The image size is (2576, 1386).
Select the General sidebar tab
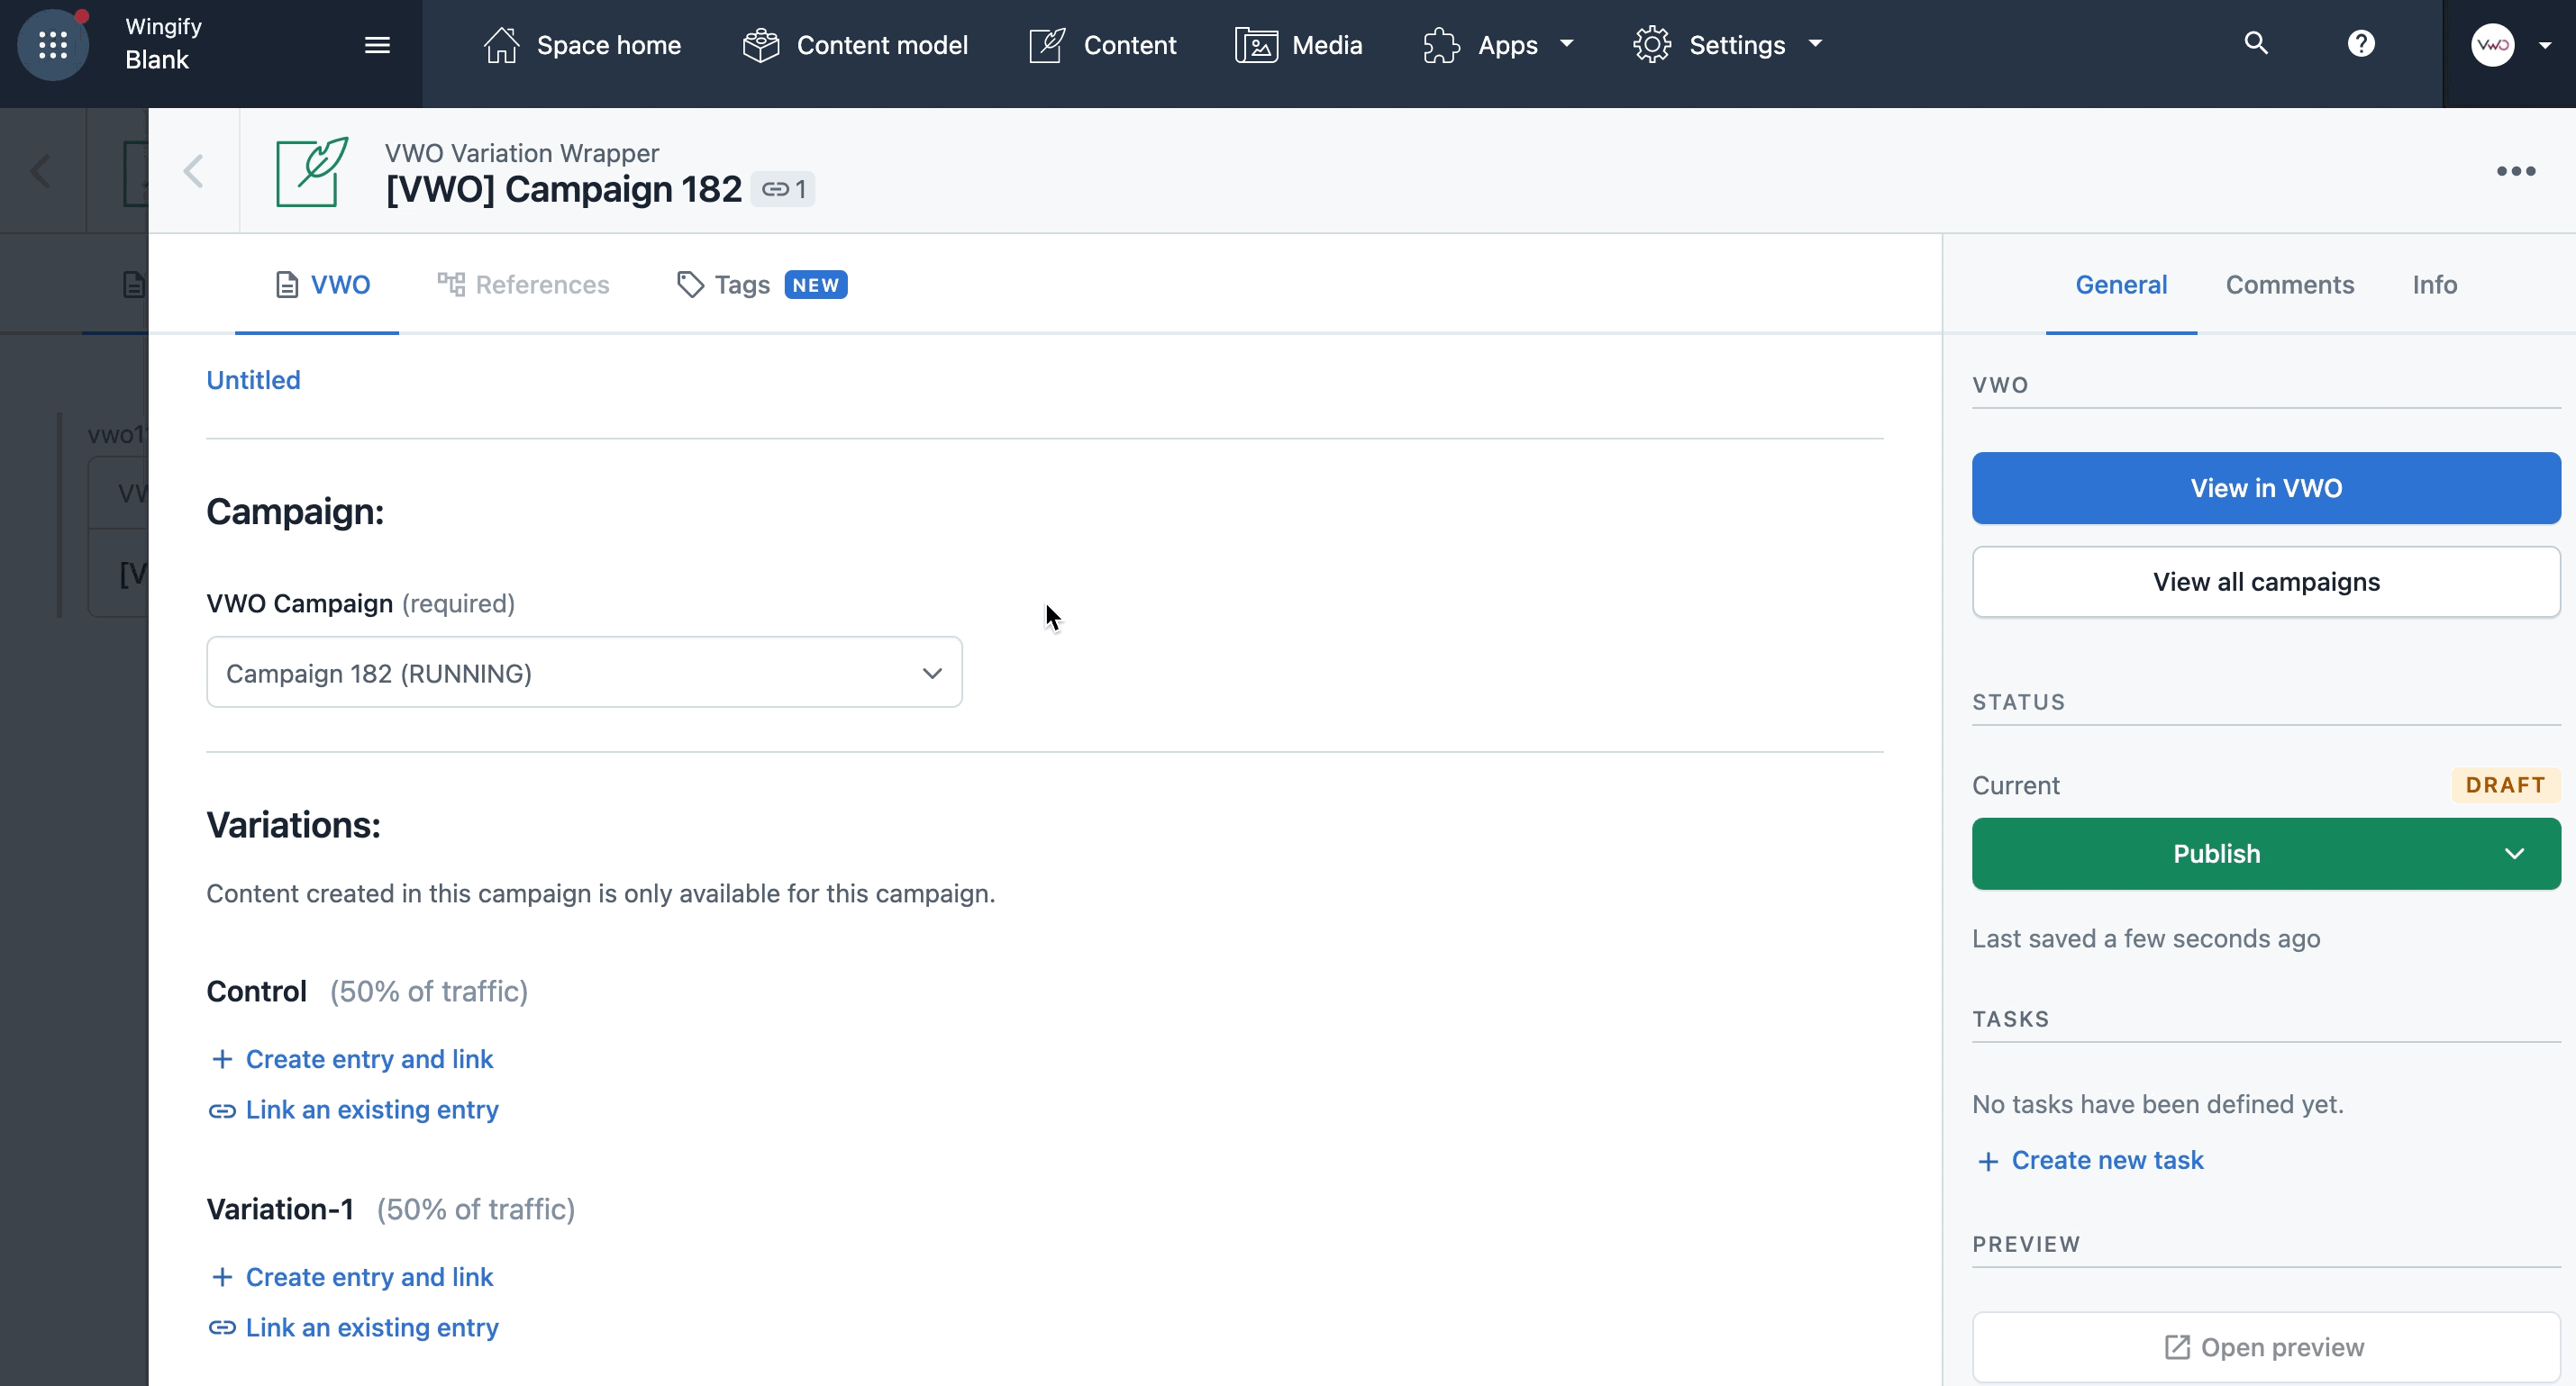pos(2121,285)
